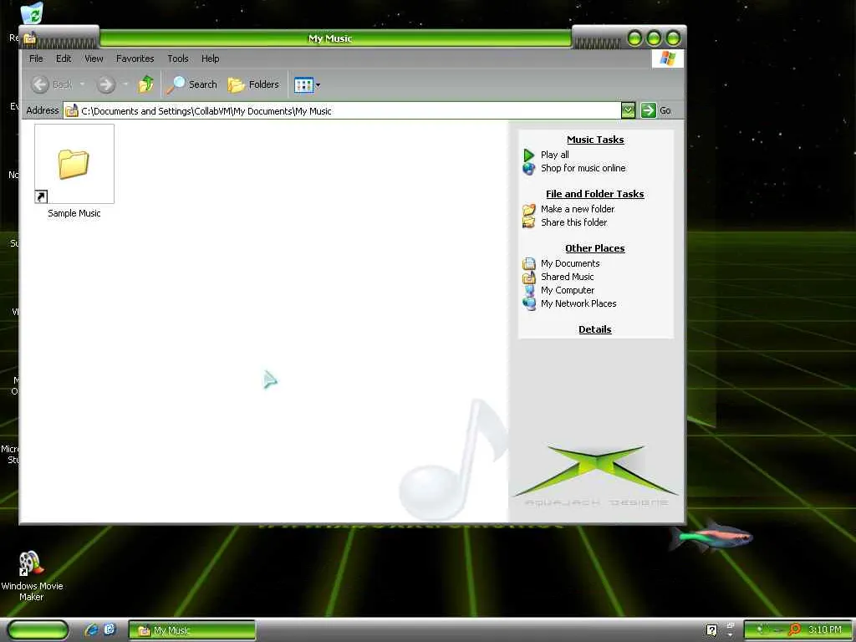
Task: Go up one folder level
Action: pyautogui.click(x=145, y=84)
